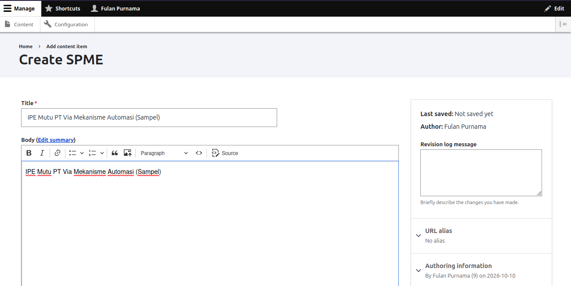Image resolution: width=571 pixels, height=286 pixels.
Task: Go to the Home breadcrumb link
Action: click(25, 46)
